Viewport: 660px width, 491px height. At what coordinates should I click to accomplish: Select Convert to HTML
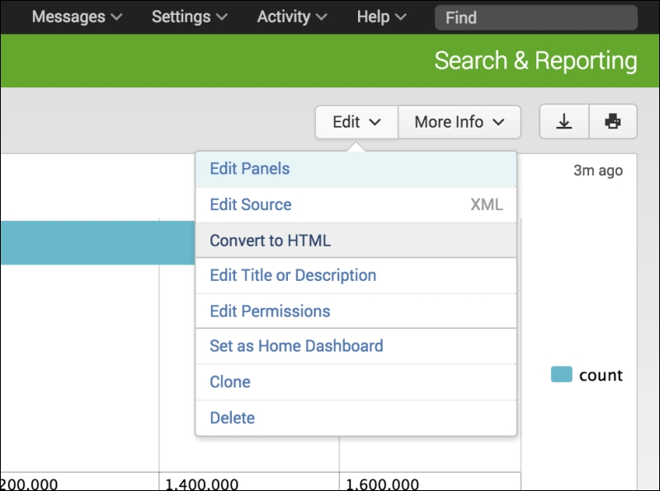coord(356,241)
